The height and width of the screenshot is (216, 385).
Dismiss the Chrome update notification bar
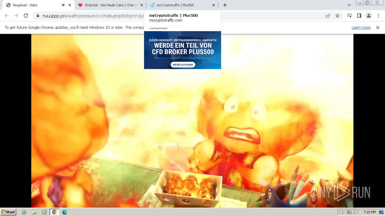378,27
